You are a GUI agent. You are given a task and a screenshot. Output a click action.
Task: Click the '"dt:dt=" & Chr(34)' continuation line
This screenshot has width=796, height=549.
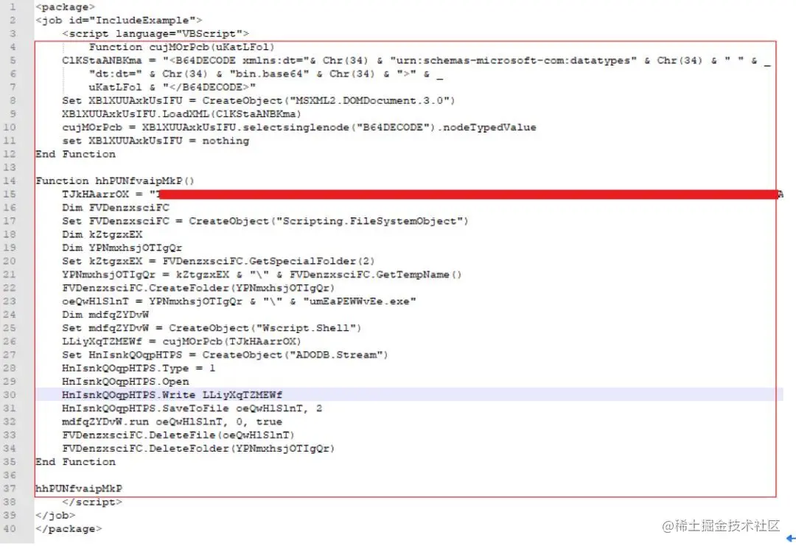(x=266, y=74)
